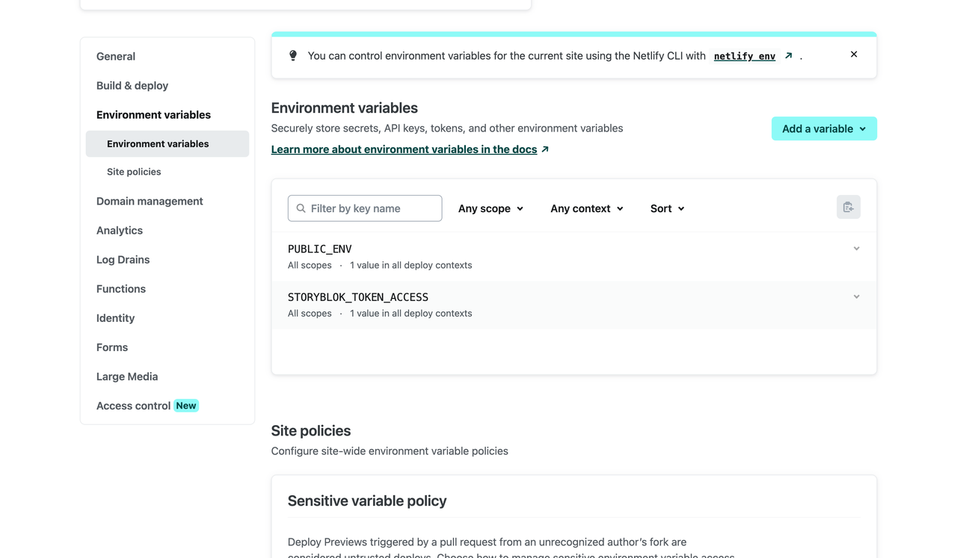The width and height of the screenshot is (957, 558).
Task: Open the environment variables docs link
Action: click(404, 149)
